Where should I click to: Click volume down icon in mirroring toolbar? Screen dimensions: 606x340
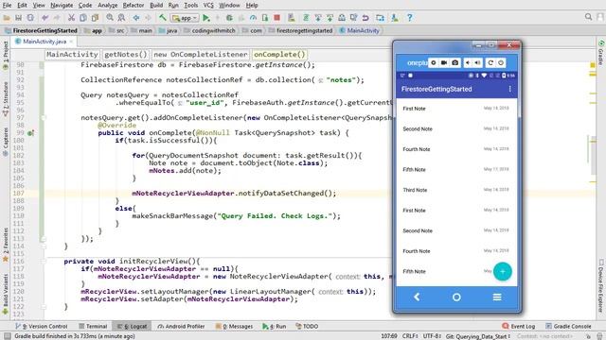point(468,63)
